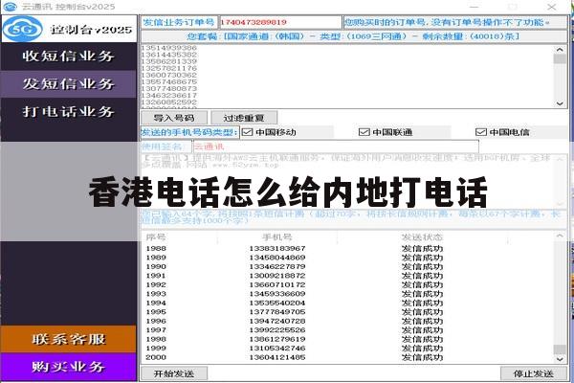Select the 发短信业务 menu item

coord(69,84)
